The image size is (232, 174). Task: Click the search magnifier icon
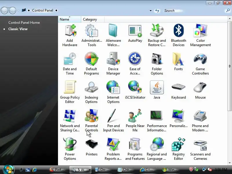coord(228,10)
